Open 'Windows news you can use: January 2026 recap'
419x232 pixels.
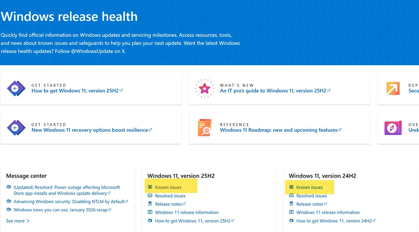62,210
